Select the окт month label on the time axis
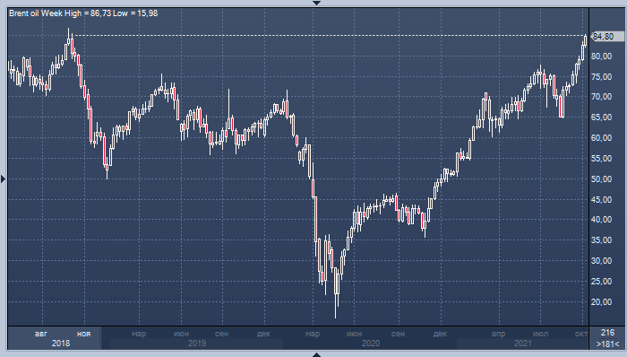 (x=581, y=334)
